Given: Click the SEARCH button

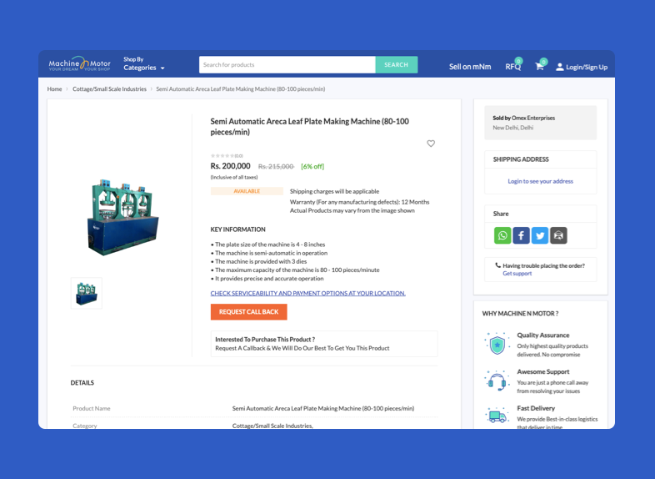Looking at the screenshot, I should tap(396, 65).
